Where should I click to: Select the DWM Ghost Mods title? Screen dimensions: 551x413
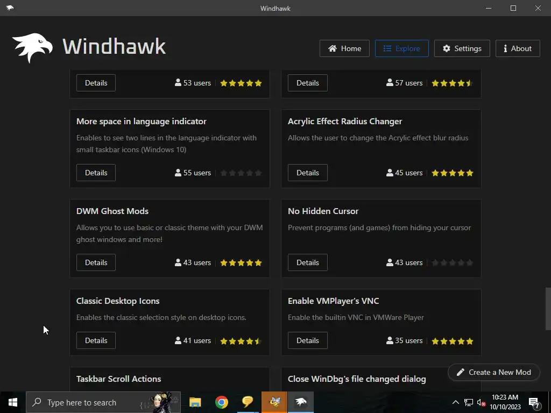[x=112, y=211]
